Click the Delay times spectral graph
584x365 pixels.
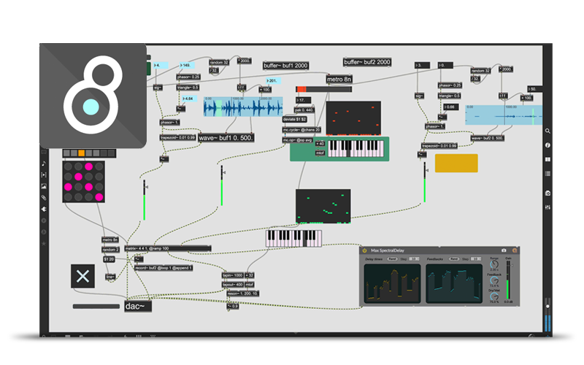pos(393,284)
